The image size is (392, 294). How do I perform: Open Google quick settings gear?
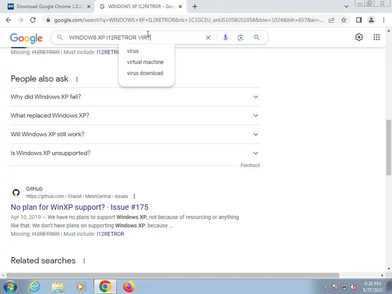click(x=359, y=37)
